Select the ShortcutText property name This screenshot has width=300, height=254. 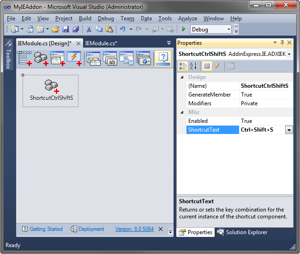(213, 130)
